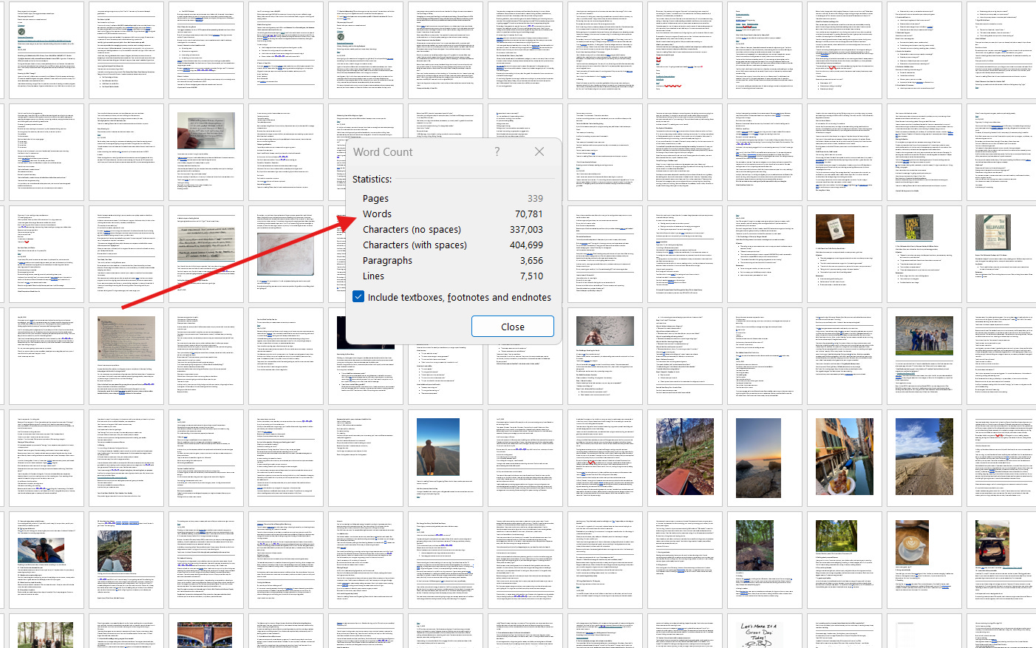Click the Paragraphs value 3,656
Viewport: 1036px width, 648px height.
pyautogui.click(x=531, y=260)
